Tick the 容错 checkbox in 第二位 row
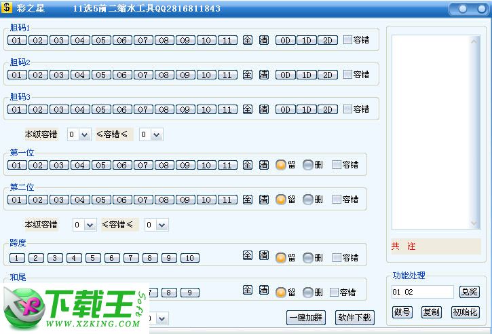The image size is (492, 334). (337, 200)
